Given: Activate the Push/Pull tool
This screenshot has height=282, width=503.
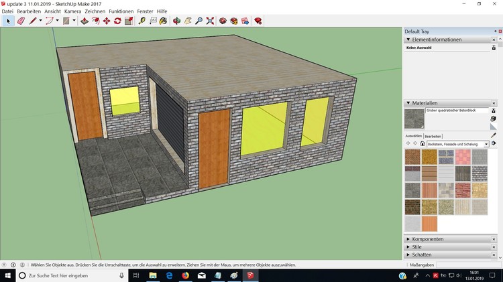Looking at the screenshot, I should click(85, 21).
